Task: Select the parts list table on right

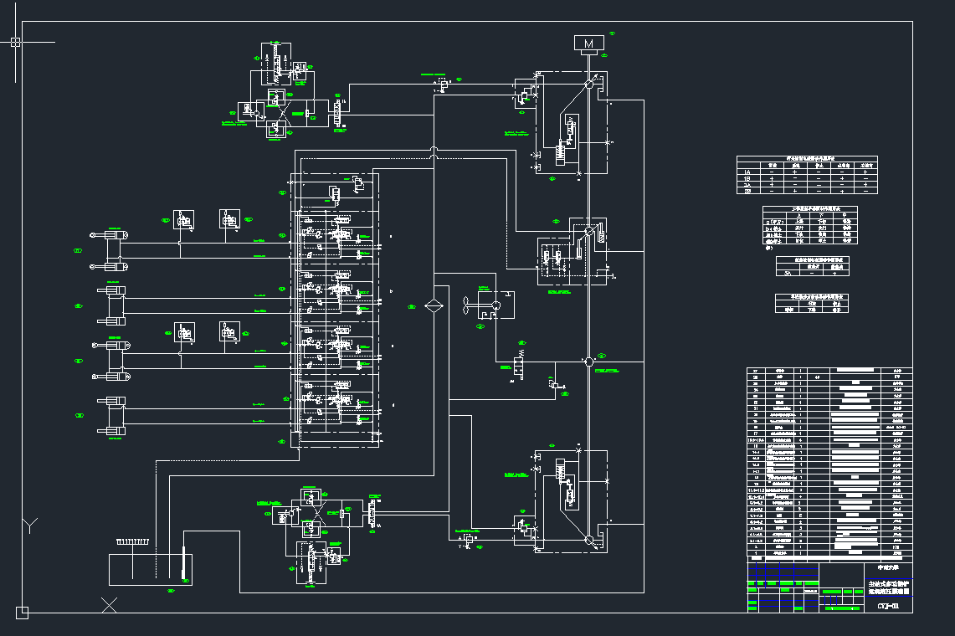Action: click(x=829, y=462)
